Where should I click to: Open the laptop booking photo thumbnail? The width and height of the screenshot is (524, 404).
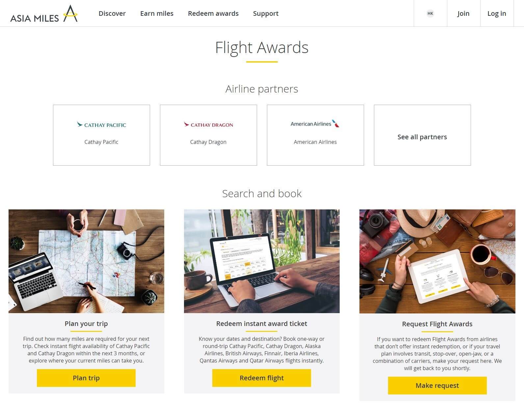tap(262, 261)
